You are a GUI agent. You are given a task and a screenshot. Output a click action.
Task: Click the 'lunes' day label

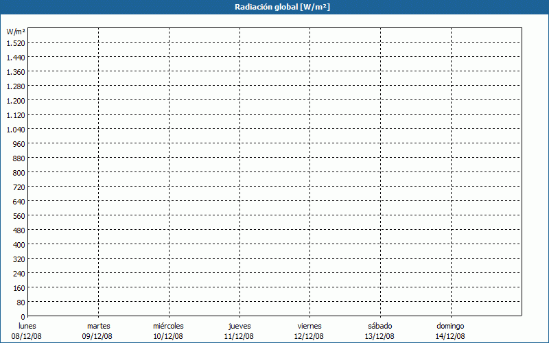(x=27, y=326)
